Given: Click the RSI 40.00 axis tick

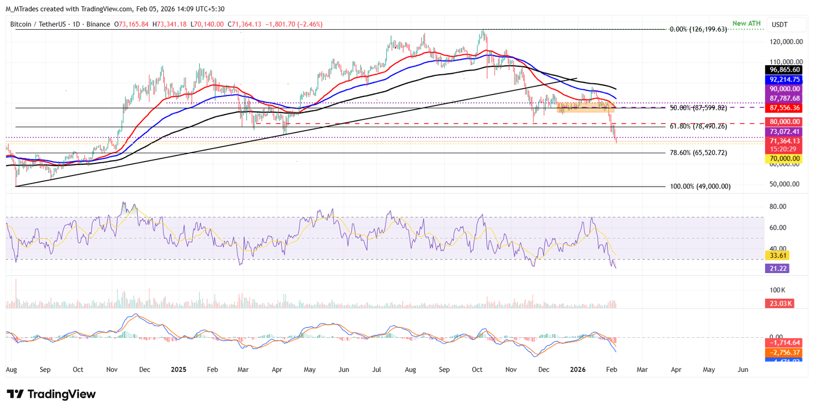Looking at the screenshot, I should 778,248.
